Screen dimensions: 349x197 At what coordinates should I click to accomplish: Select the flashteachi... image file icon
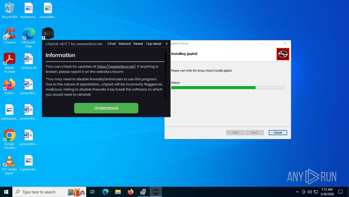point(29,11)
